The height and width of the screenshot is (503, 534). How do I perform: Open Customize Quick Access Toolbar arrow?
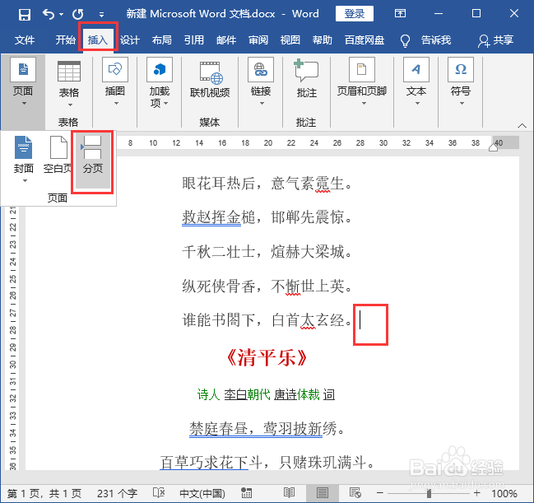[101, 15]
